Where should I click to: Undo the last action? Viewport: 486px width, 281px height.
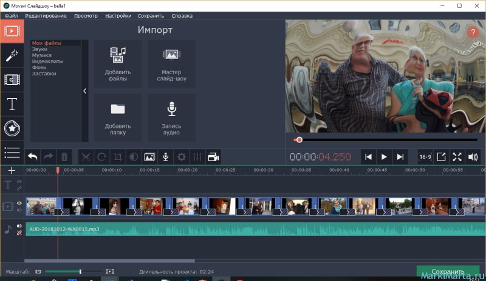tap(33, 157)
